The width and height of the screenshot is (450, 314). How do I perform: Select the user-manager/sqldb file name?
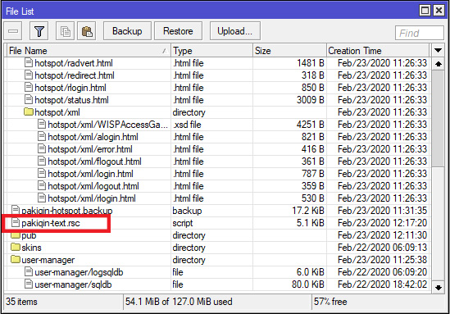pyautogui.click(x=73, y=284)
